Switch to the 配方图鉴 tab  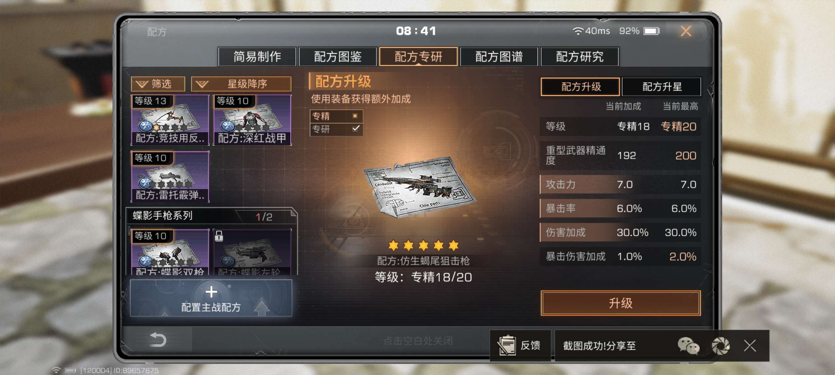(337, 57)
